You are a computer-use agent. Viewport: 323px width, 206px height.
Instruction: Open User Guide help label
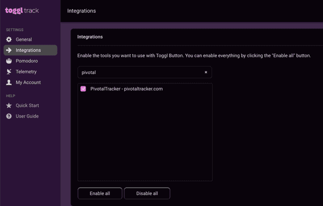pyautogui.click(x=27, y=116)
